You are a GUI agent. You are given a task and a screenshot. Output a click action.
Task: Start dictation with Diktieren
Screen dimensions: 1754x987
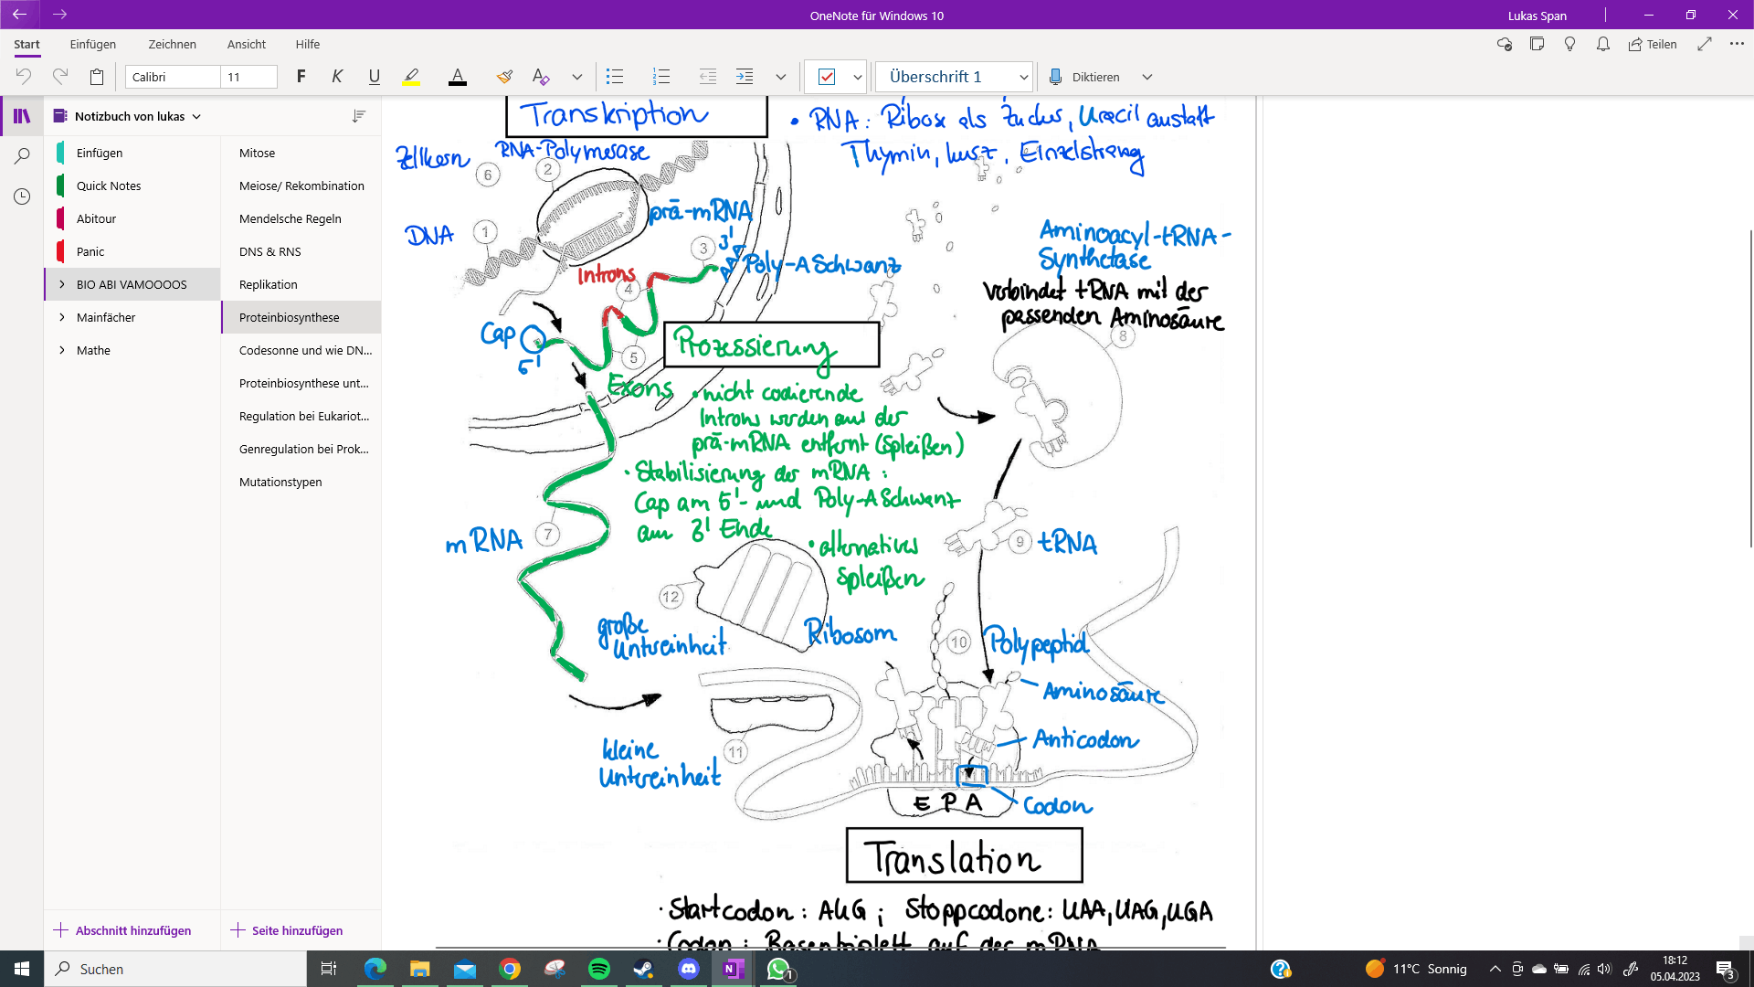1084,77
